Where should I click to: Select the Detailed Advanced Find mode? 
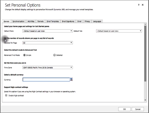[54, 55]
